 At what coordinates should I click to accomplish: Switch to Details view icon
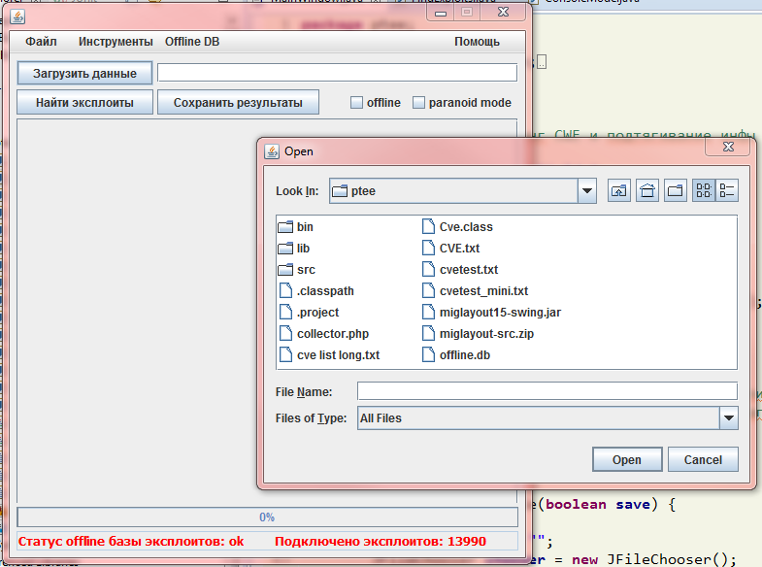(727, 190)
